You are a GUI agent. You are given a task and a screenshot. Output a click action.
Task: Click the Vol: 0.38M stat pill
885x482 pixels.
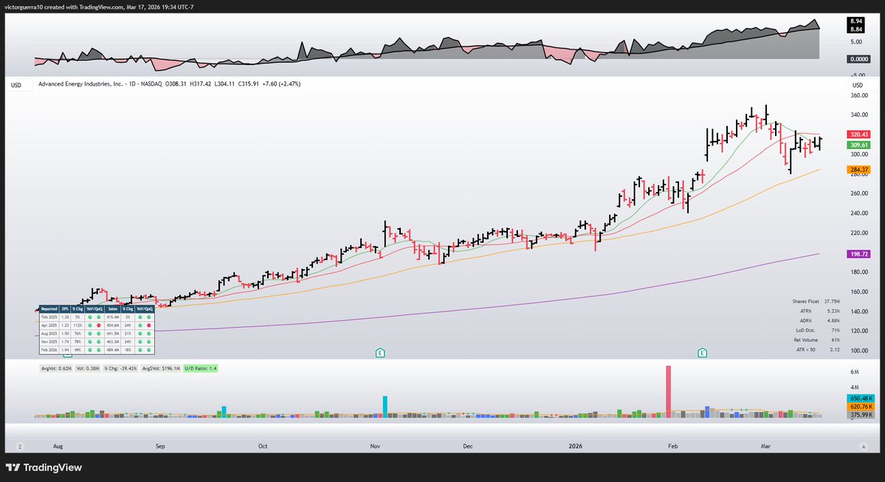[x=88, y=368]
